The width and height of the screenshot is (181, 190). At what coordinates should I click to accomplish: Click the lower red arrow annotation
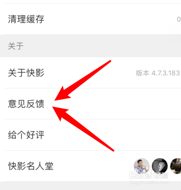pos(83,129)
